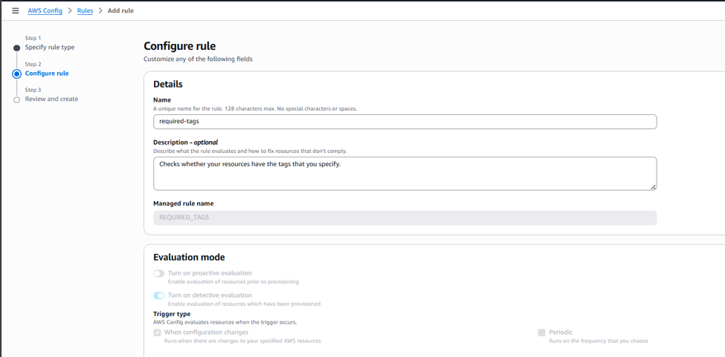Click Step 2 active circle indicator
The image size is (725, 357).
coord(16,73)
